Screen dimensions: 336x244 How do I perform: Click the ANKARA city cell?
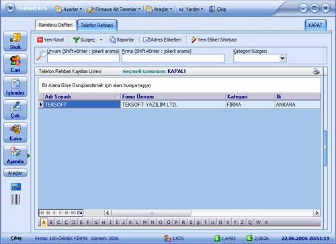click(x=298, y=105)
